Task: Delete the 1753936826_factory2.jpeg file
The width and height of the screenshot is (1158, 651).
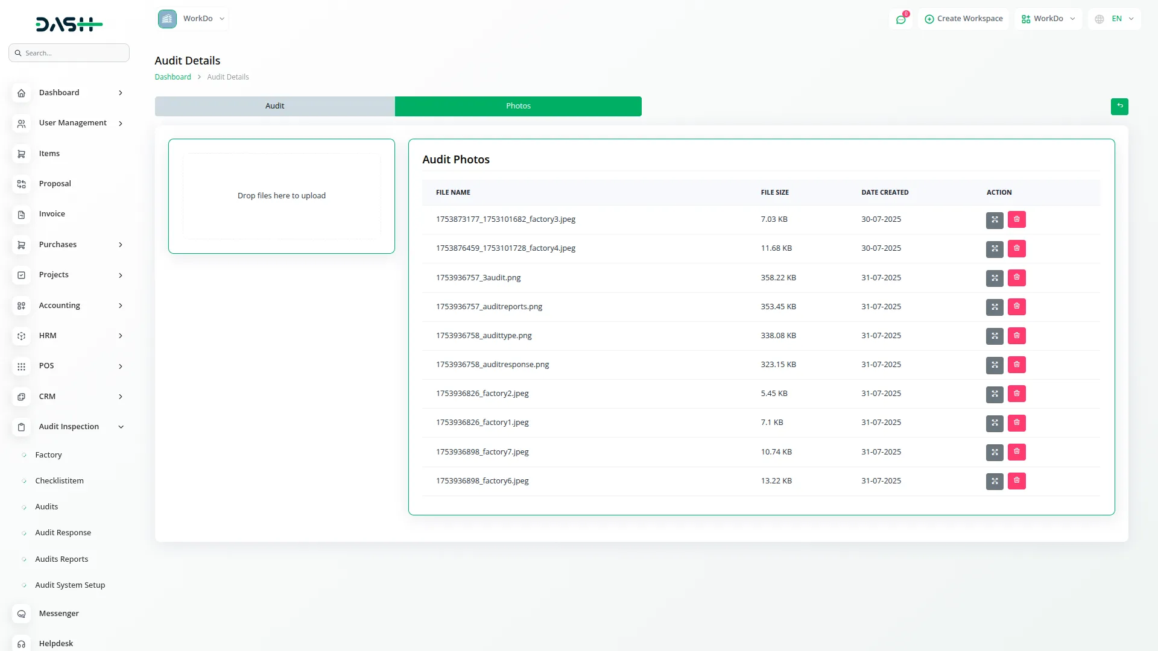Action: pos(1016,394)
